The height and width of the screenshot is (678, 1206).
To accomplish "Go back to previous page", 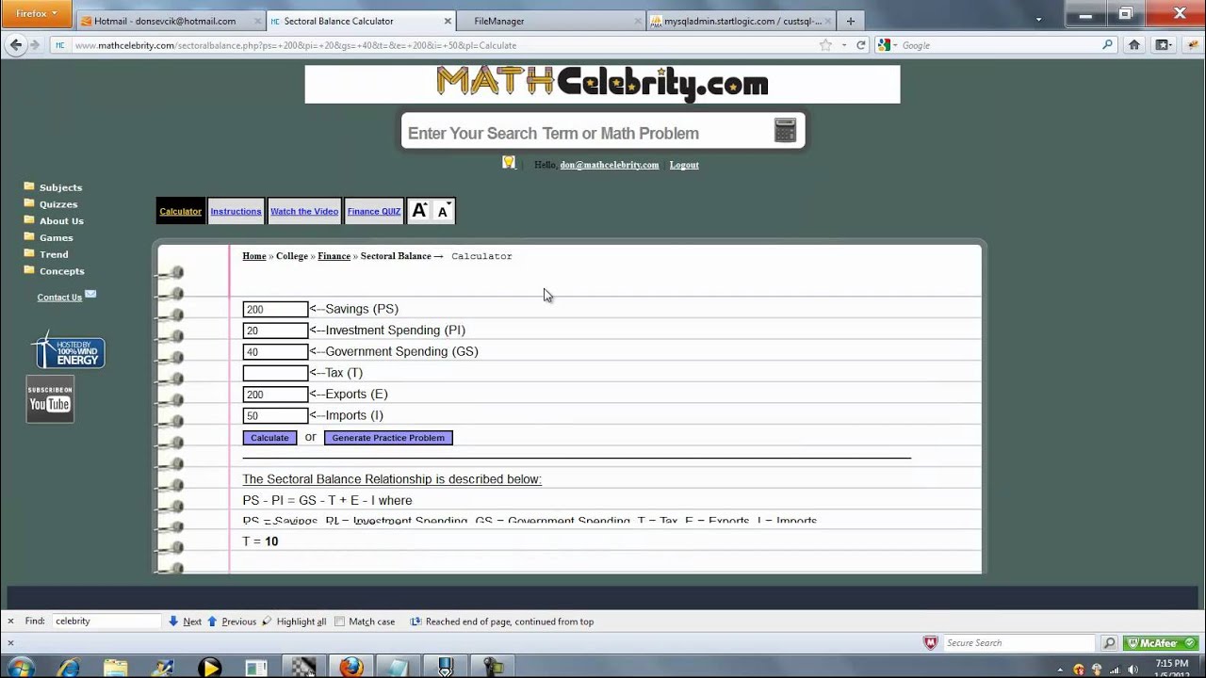I will (15, 44).
